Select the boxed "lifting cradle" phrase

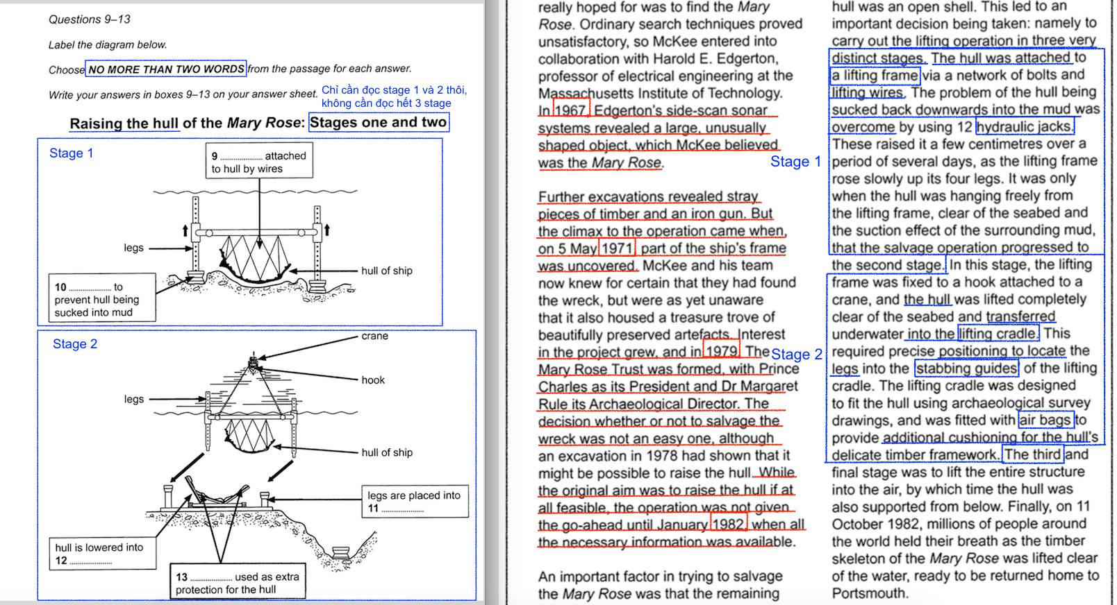pos(998,334)
